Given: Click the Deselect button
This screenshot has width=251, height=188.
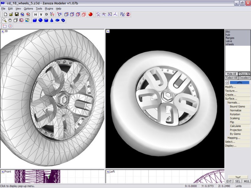Looking at the screenshot, I should [244, 78].
